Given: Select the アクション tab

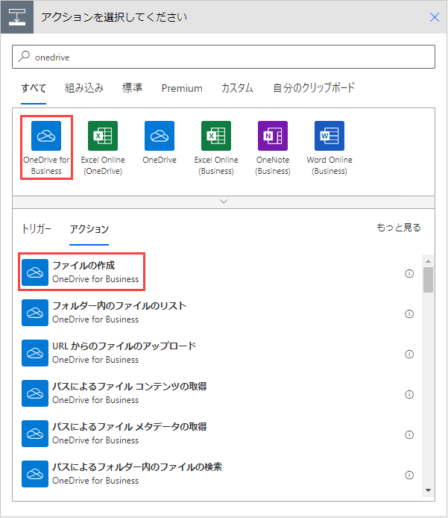Looking at the screenshot, I should pos(89,229).
